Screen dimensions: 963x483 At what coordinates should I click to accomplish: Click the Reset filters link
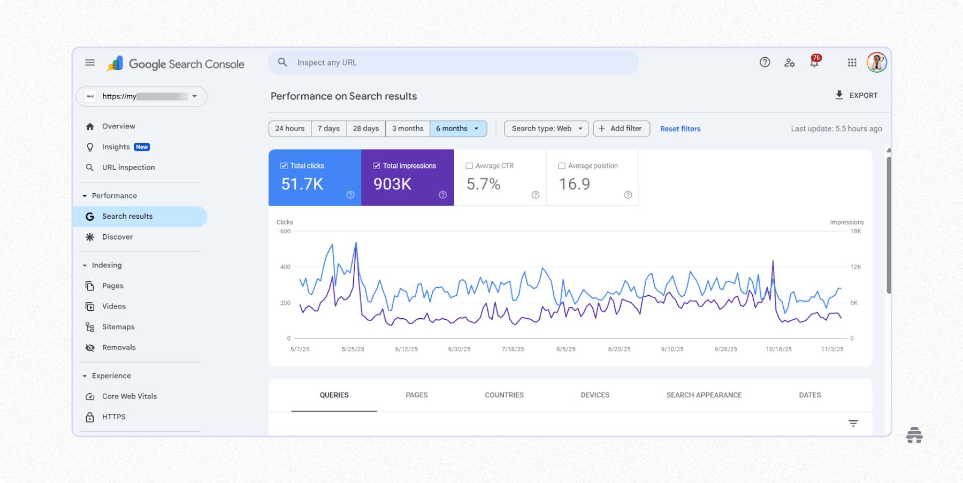(681, 129)
